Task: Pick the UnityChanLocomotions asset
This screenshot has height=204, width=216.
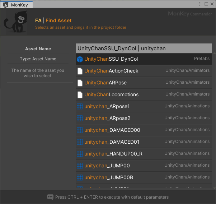Action: pyautogui.click(x=144, y=94)
